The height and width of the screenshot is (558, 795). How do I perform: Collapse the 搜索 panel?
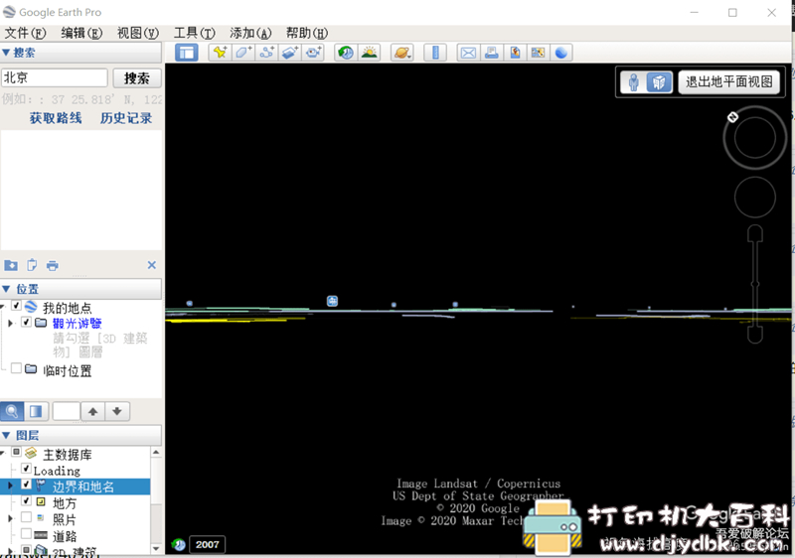[6, 53]
